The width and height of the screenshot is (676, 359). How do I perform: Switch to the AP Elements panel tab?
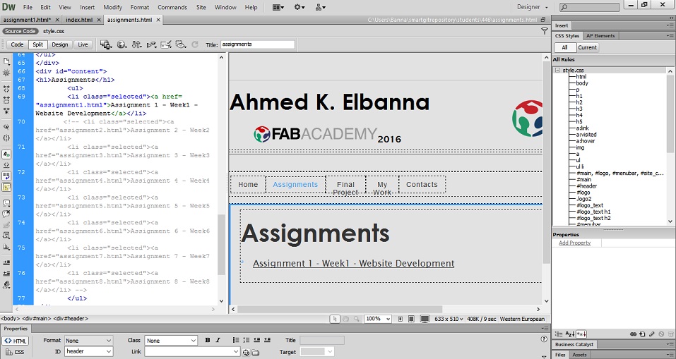[600, 36]
